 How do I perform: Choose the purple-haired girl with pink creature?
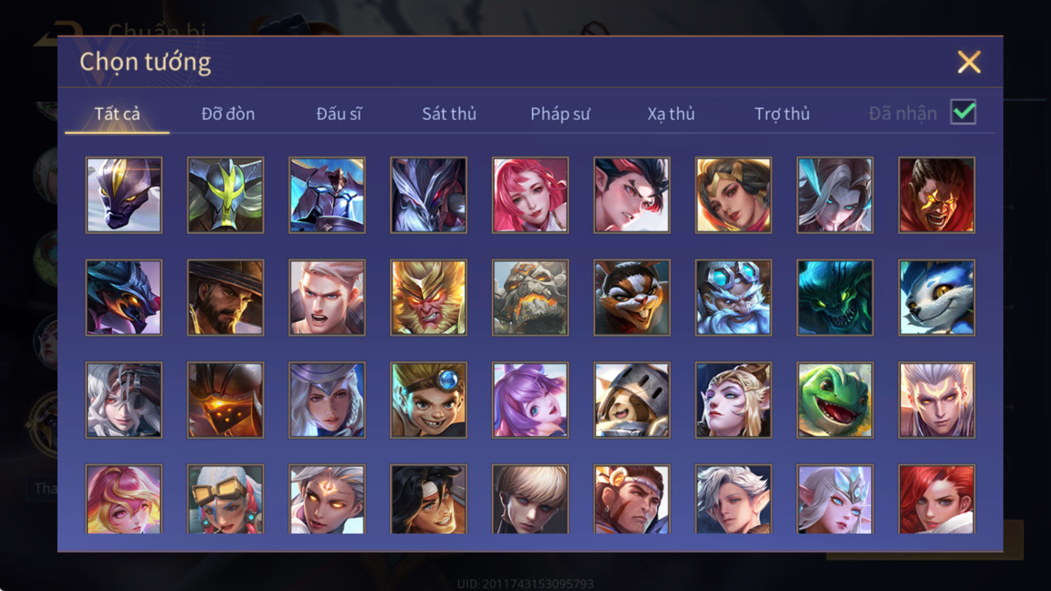click(x=530, y=400)
